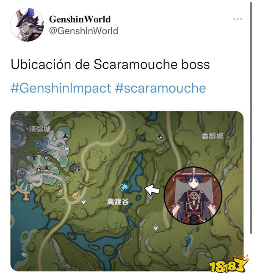Image resolution: width=254 pixels, height=280 pixels.
Task: Select the blacksmith anvil icon on map
Action: pyautogui.click(x=34, y=158)
